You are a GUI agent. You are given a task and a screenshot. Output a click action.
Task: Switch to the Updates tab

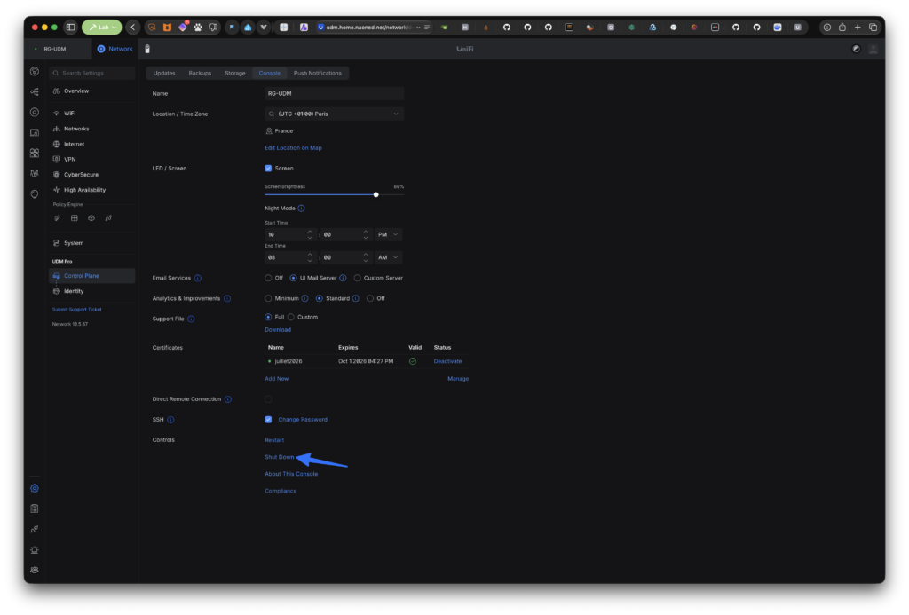[x=164, y=73]
